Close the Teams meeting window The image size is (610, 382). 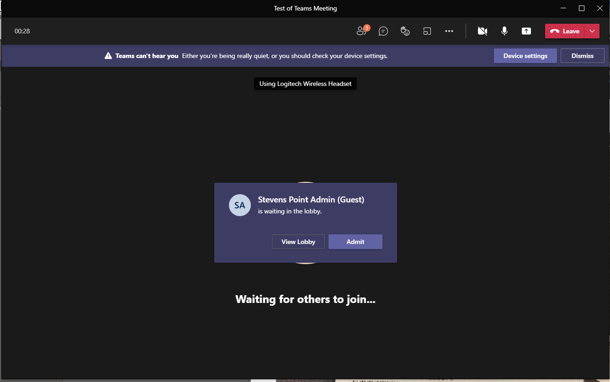click(x=600, y=8)
